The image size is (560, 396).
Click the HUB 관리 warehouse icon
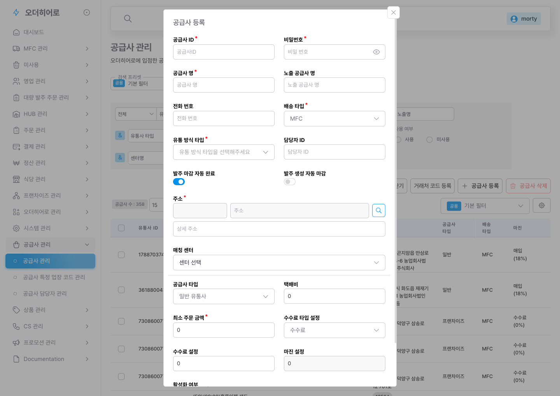point(16,114)
